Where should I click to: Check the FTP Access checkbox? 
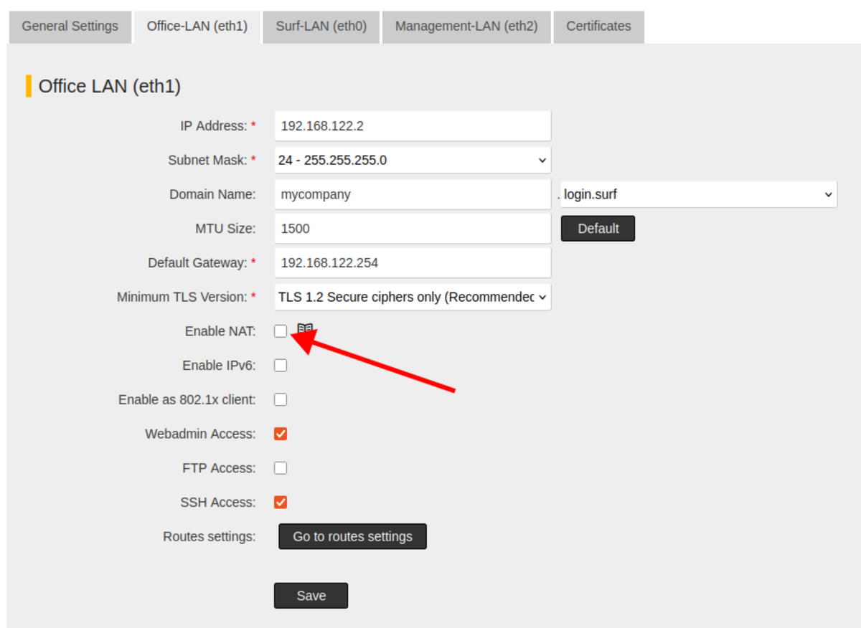click(x=281, y=468)
